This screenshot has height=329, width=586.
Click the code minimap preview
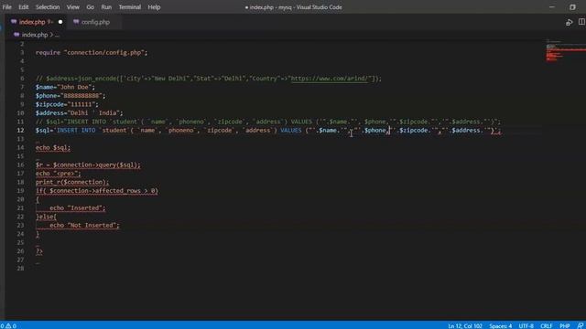click(565, 50)
